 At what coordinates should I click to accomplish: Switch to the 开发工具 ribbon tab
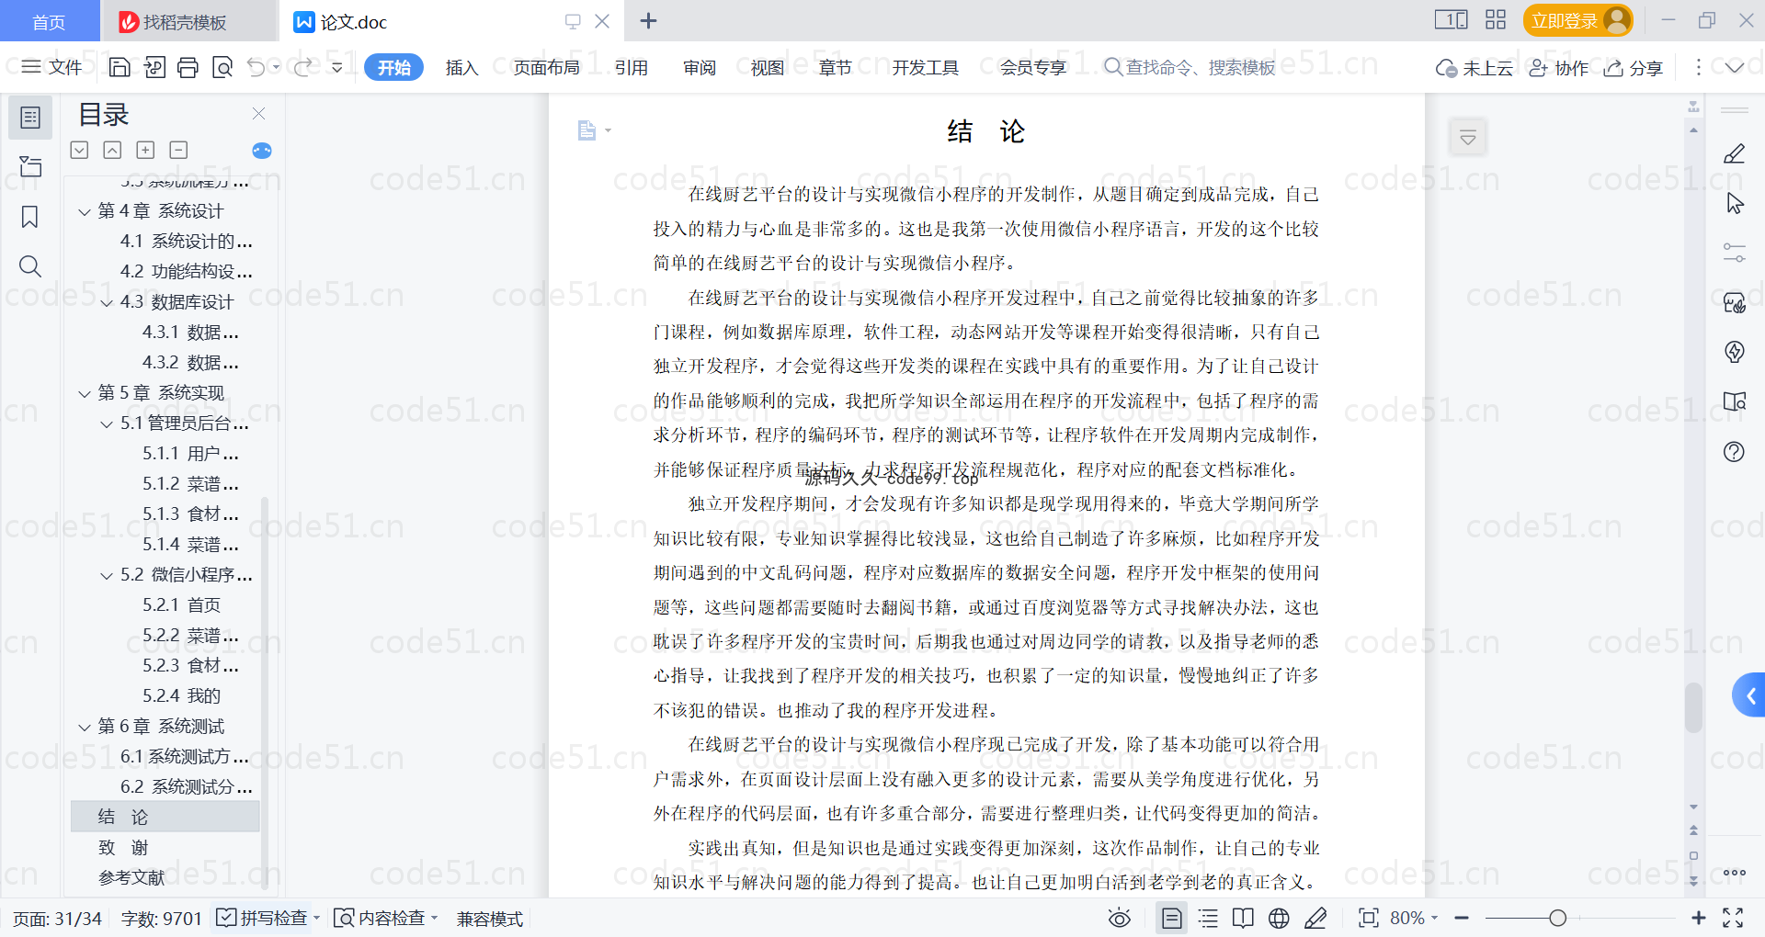tap(925, 67)
